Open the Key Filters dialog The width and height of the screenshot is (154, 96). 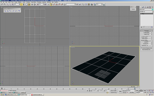[x=132, y=92]
